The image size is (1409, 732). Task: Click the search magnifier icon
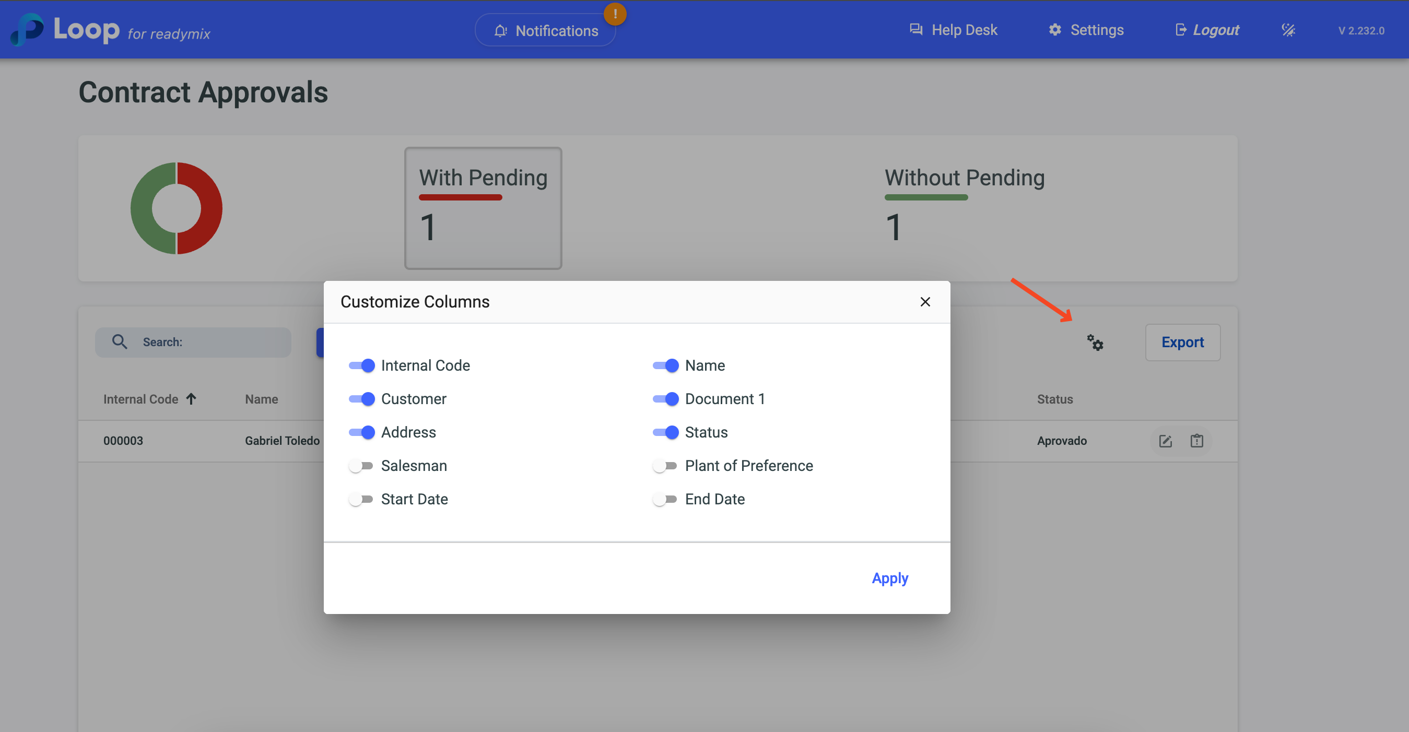pos(119,341)
